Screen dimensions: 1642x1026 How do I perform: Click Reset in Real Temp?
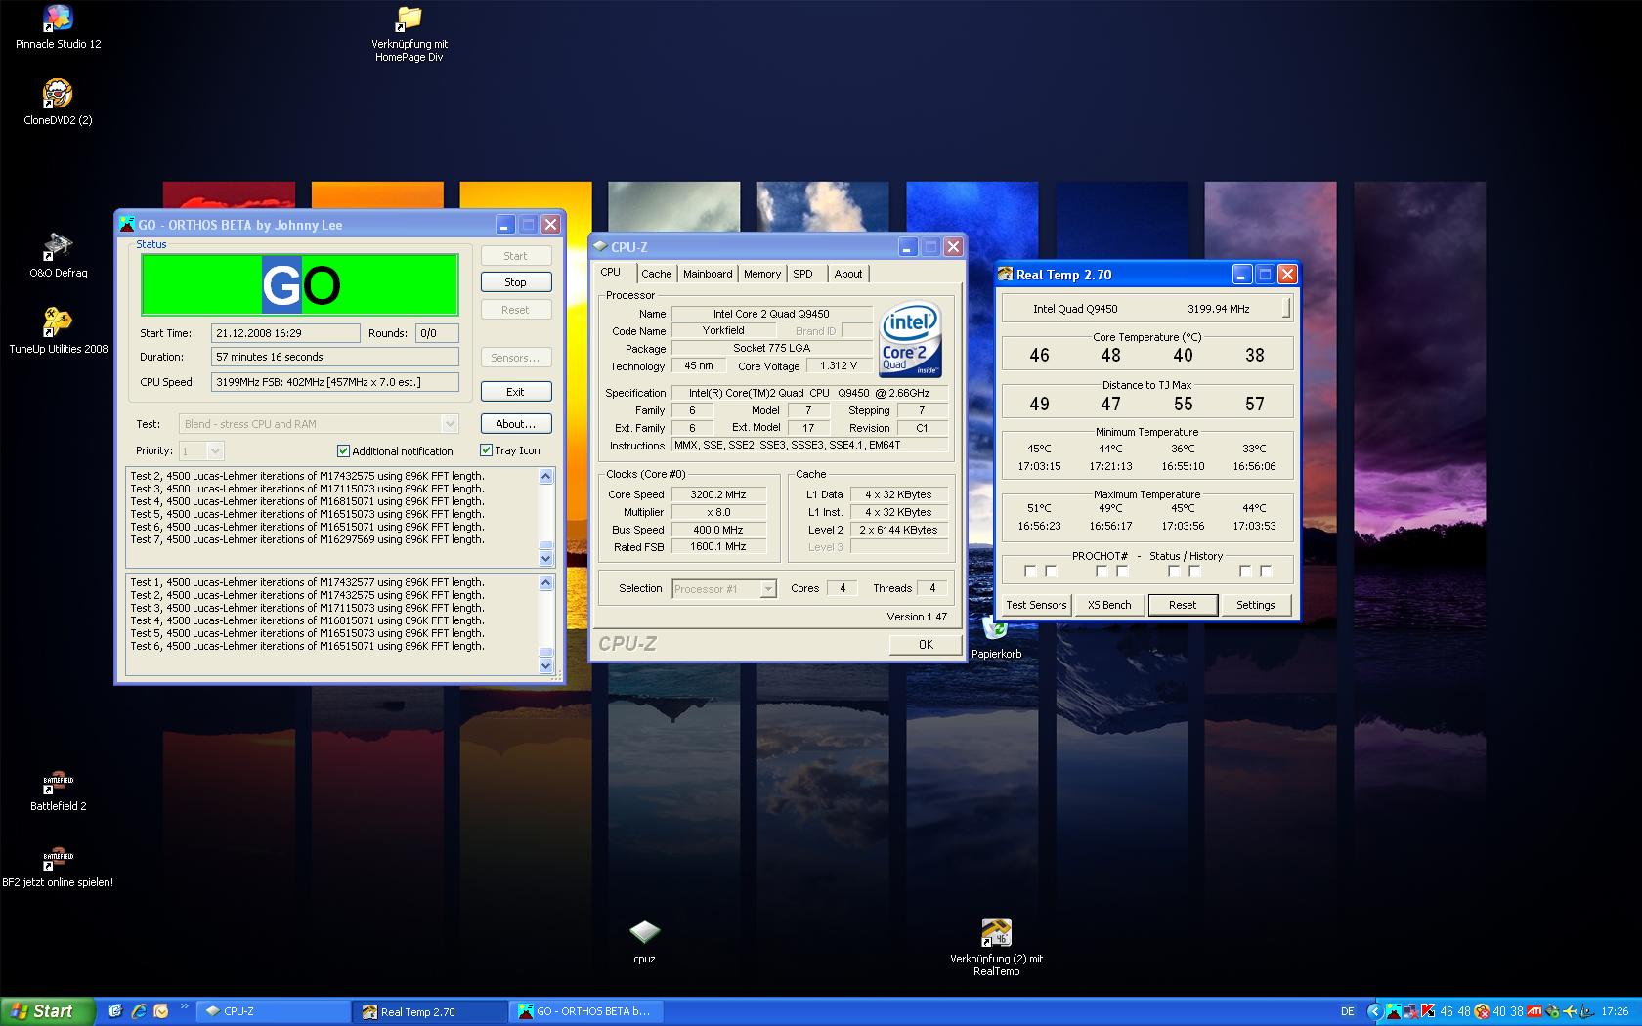[1183, 605]
